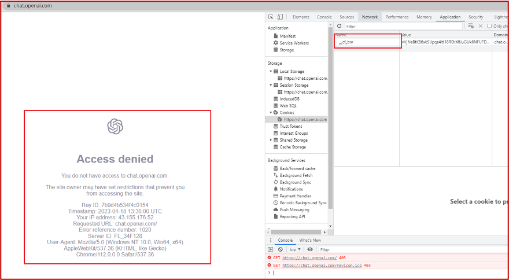Click the sidebar horizontal scrollbar right arrow
Screen dimensions: 509x280
pos(325,232)
